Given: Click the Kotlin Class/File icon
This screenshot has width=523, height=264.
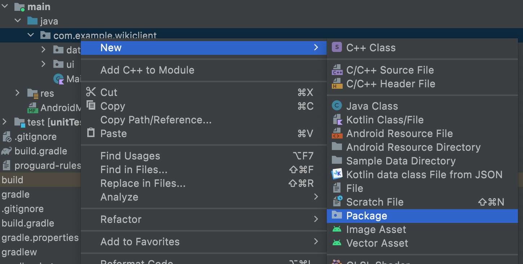Looking at the screenshot, I should point(337,120).
